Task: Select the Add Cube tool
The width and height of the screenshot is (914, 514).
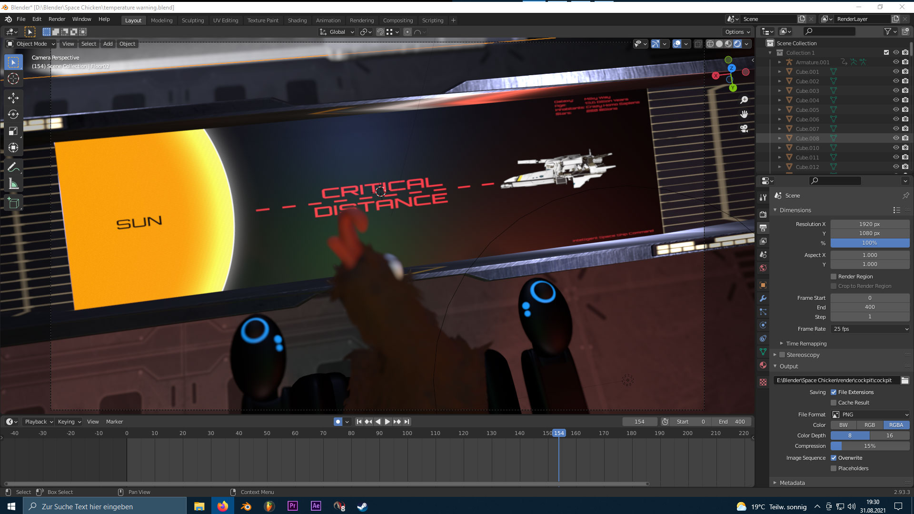Action: [13, 203]
